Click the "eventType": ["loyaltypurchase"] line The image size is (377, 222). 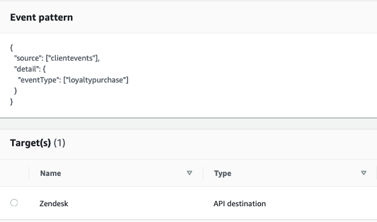[x=73, y=80]
